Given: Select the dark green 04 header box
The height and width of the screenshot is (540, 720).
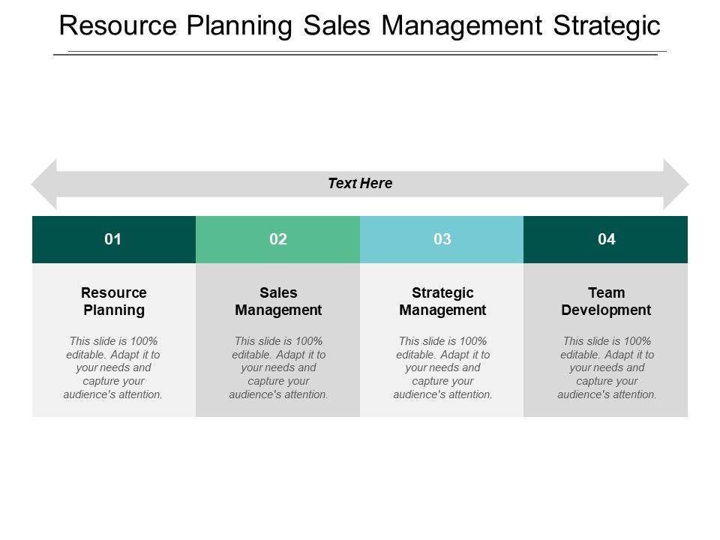Looking at the screenshot, I should pyautogui.click(x=606, y=239).
